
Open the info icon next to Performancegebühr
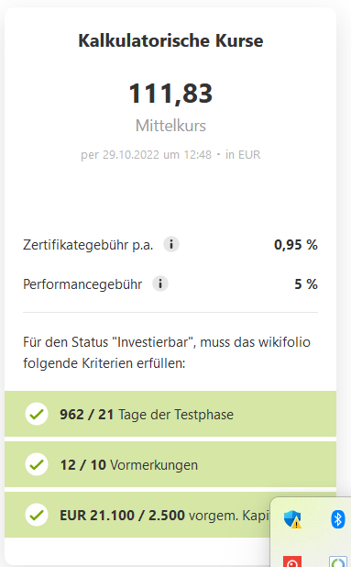pyautogui.click(x=160, y=283)
